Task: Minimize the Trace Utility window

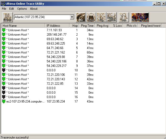Action: point(154,4)
